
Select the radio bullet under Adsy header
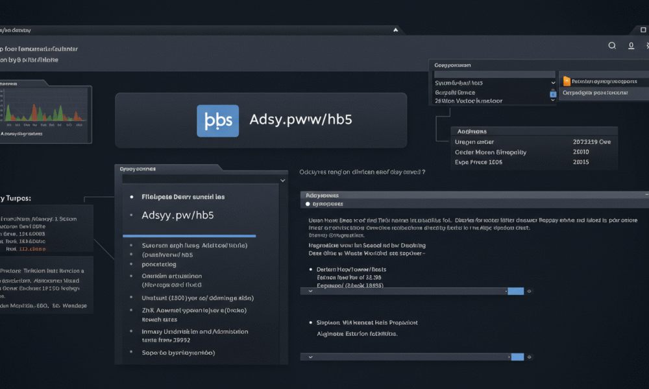pos(308,204)
